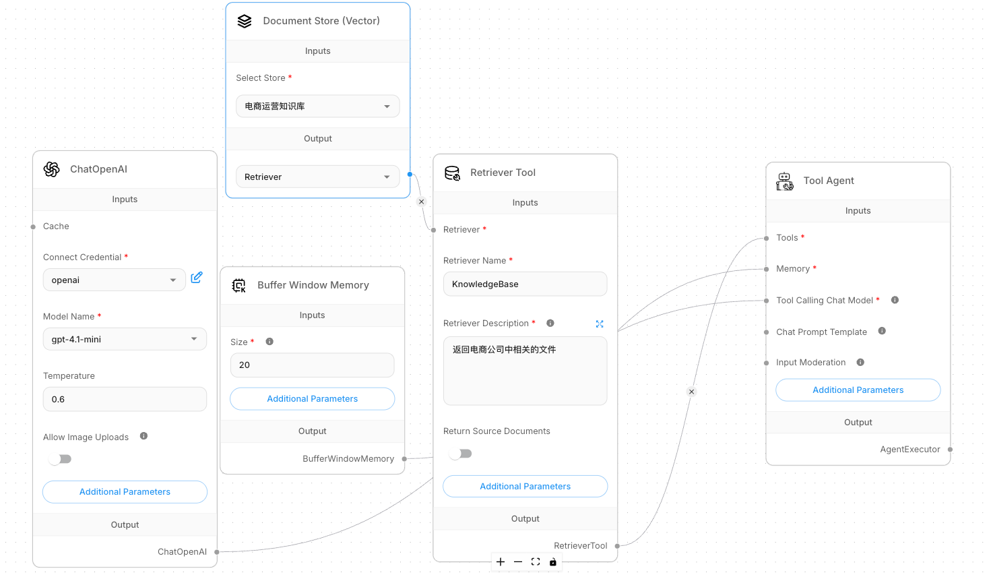The image size is (991, 581).
Task: Open the Connect Credential openai dropdown
Action: 114,280
